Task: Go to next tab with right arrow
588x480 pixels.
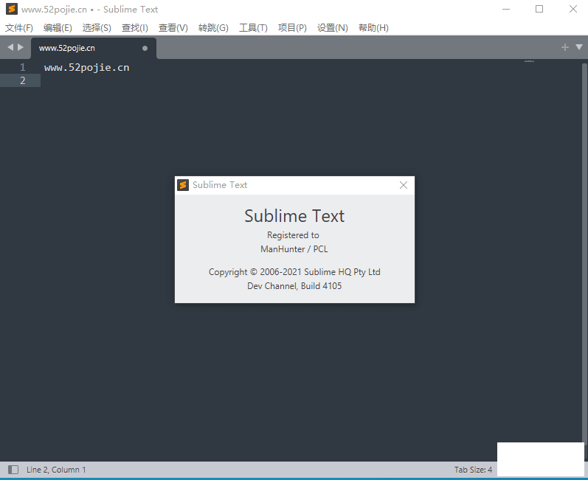Action: (20, 47)
